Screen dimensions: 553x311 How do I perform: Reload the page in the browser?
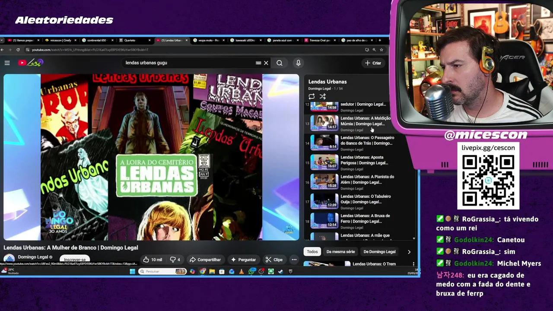18,50
